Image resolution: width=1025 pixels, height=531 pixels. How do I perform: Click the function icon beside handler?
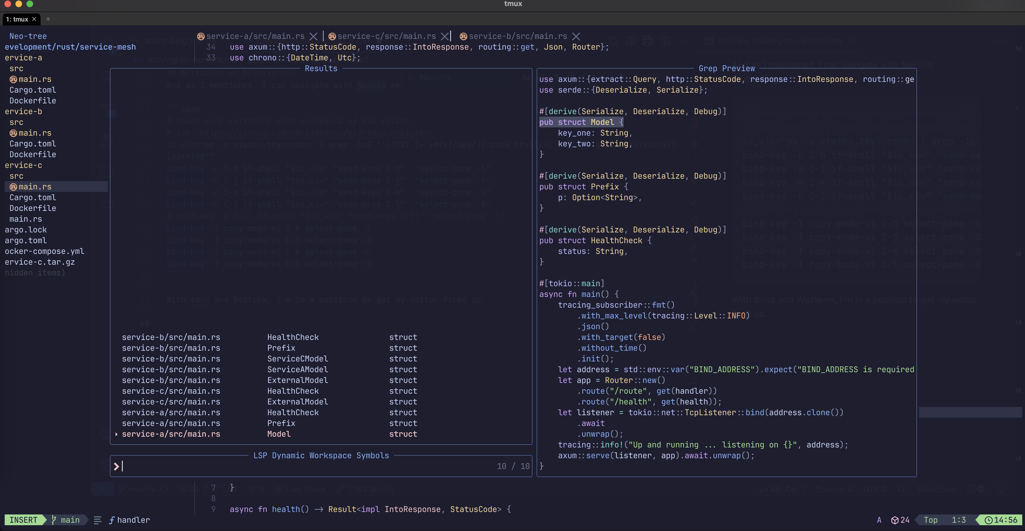pos(112,520)
